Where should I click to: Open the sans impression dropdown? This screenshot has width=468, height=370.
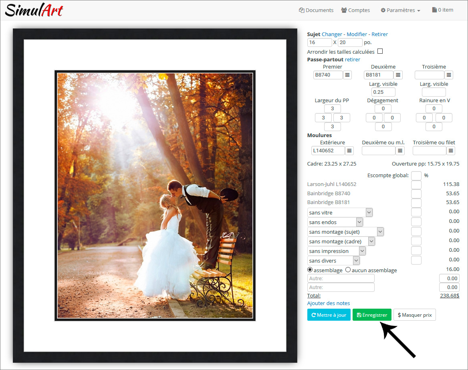click(x=337, y=251)
